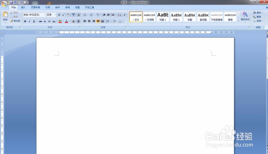Apply paragraph shading fill color
The image size is (268, 154).
[114, 21]
